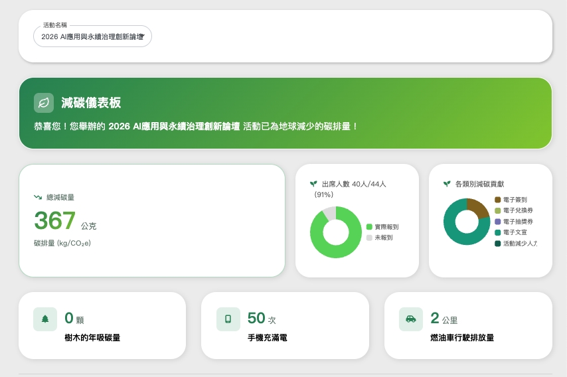Click the sprout icon beside 各類別減碳貢獻
Screen dimensions: 567x377
tap(447, 184)
